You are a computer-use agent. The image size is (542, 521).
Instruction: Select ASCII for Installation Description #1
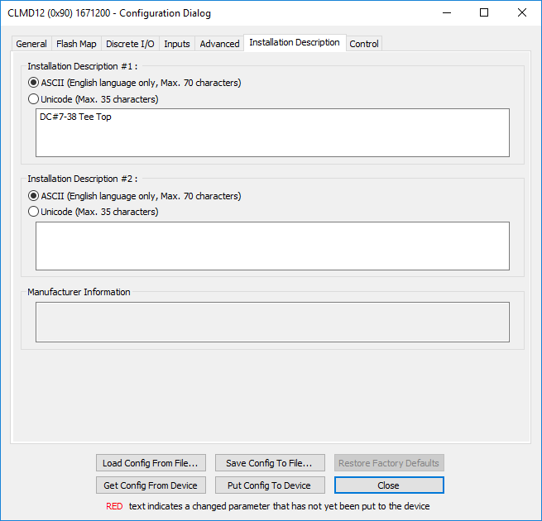pyautogui.click(x=34, y=83)
